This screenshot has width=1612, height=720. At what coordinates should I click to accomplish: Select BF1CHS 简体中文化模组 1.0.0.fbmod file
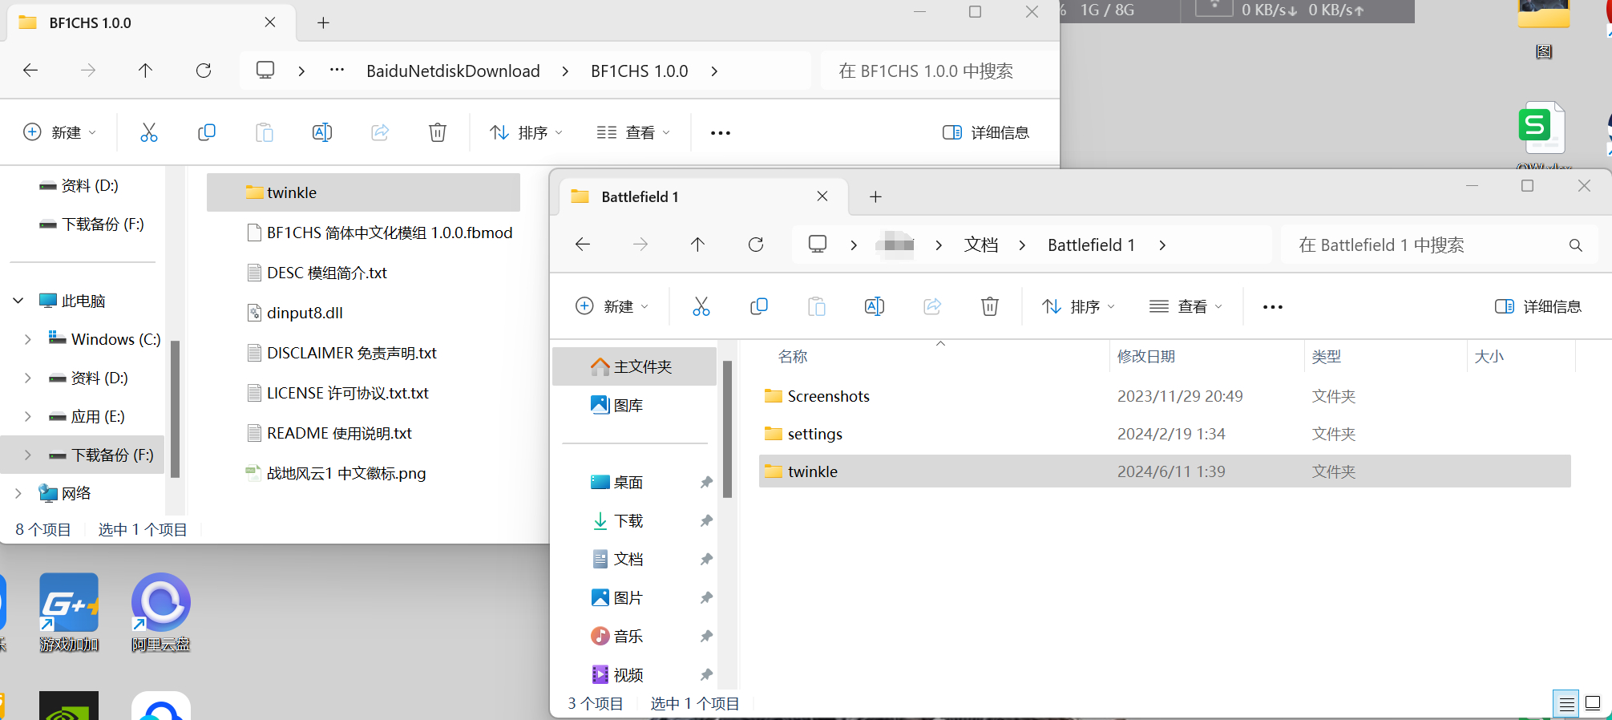pyautogui.click(x=380, y=233)
